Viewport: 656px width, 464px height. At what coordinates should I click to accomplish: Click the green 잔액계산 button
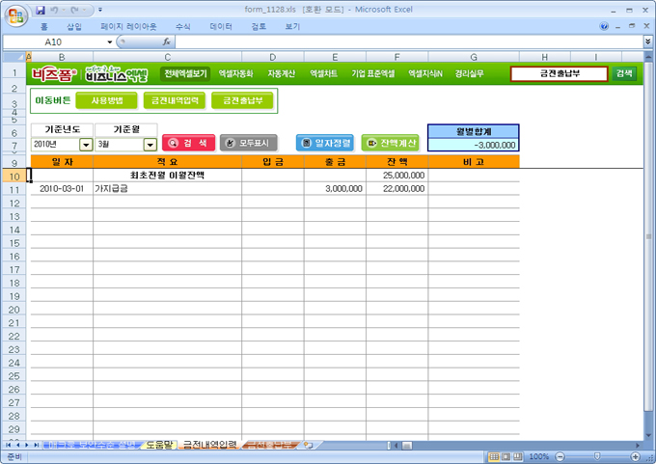pyautogui.click(x=391, y=143)
